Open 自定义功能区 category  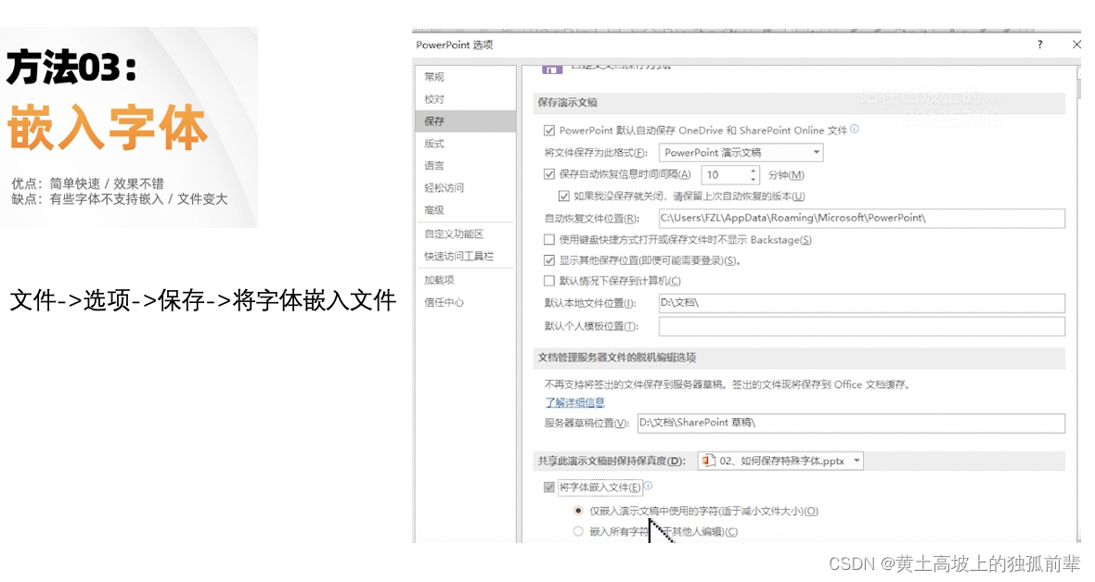pos(454,234)
